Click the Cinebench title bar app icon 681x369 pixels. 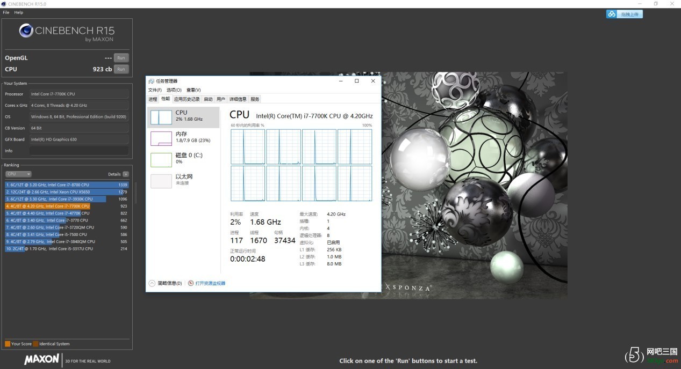coord(4,4)
